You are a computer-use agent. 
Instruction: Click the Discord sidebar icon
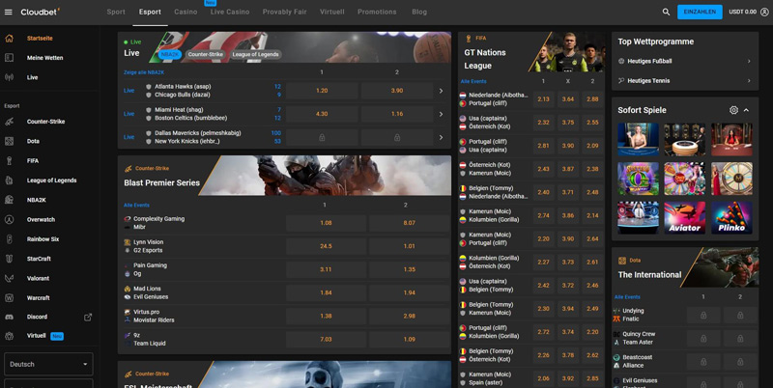coord(9,318)
